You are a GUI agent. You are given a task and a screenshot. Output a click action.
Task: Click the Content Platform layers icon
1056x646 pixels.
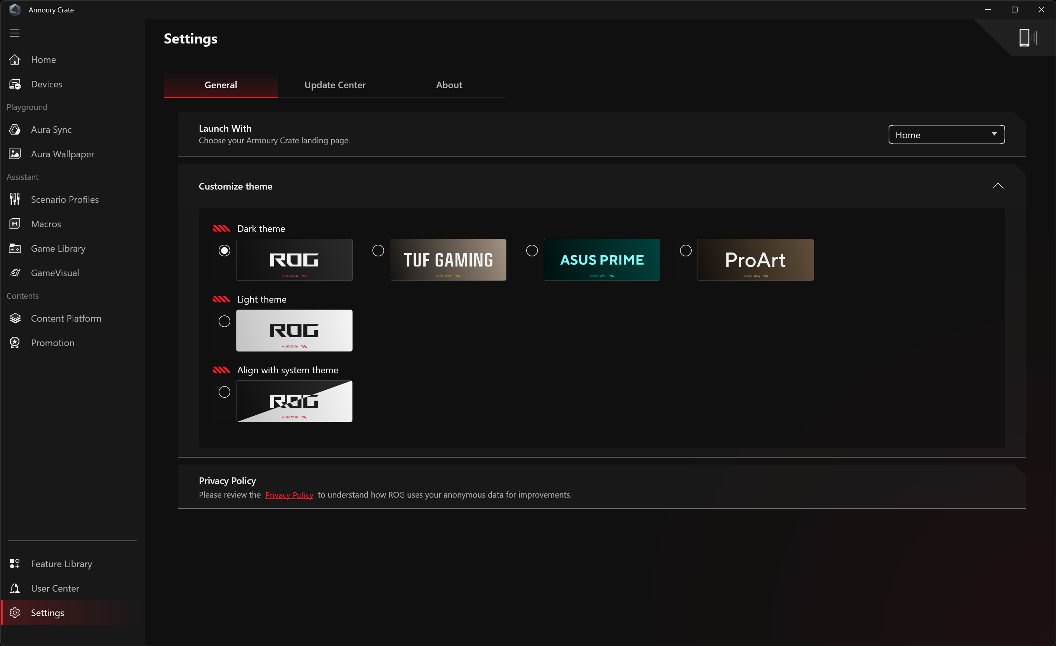click(15, 318)
